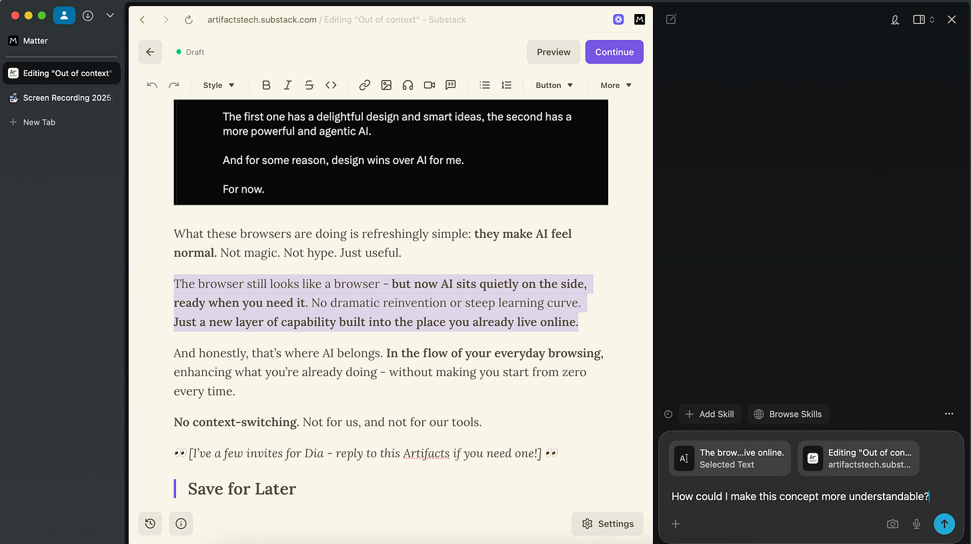Viewport: 971px width, 544px height.
Task: Open the Matter extension icon in address bar
Action: point(640,19)
